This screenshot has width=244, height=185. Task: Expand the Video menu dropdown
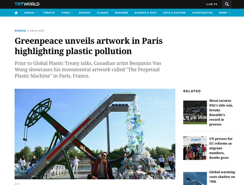click(67, 13)
